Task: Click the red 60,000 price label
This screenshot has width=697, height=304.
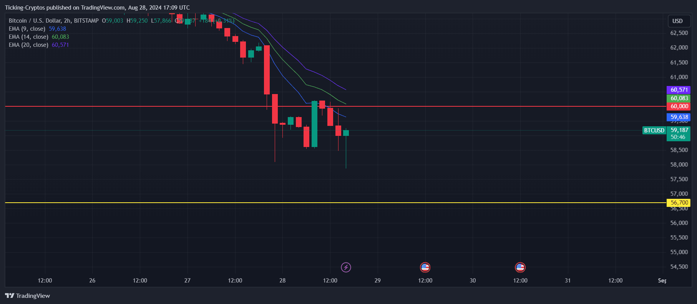Action: [x=679, y=106]
